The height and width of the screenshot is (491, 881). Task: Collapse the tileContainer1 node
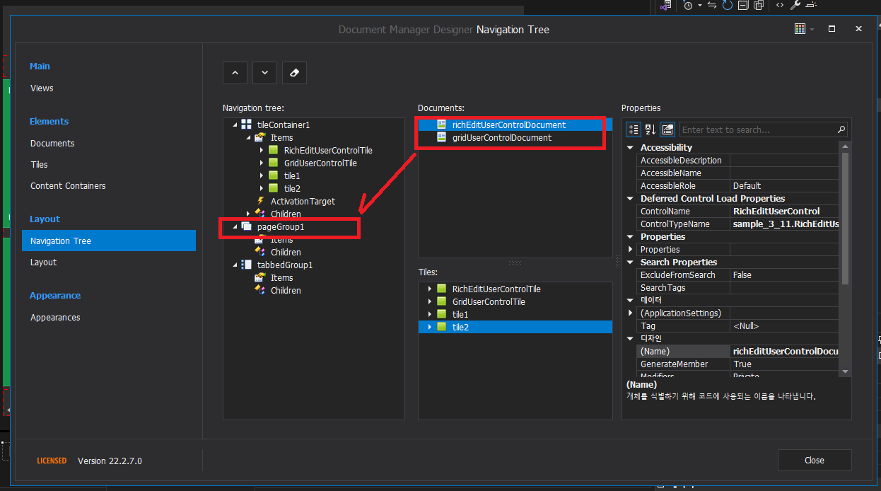(235, 125)
